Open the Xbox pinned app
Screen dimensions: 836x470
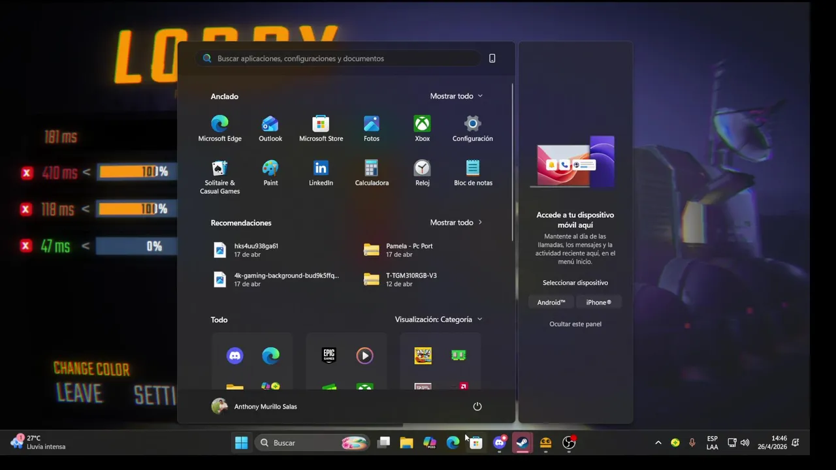(x=422, y=129)
